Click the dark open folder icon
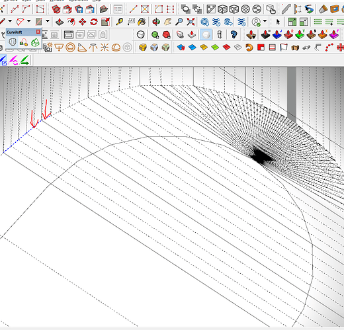 click(x=103, y=9)
